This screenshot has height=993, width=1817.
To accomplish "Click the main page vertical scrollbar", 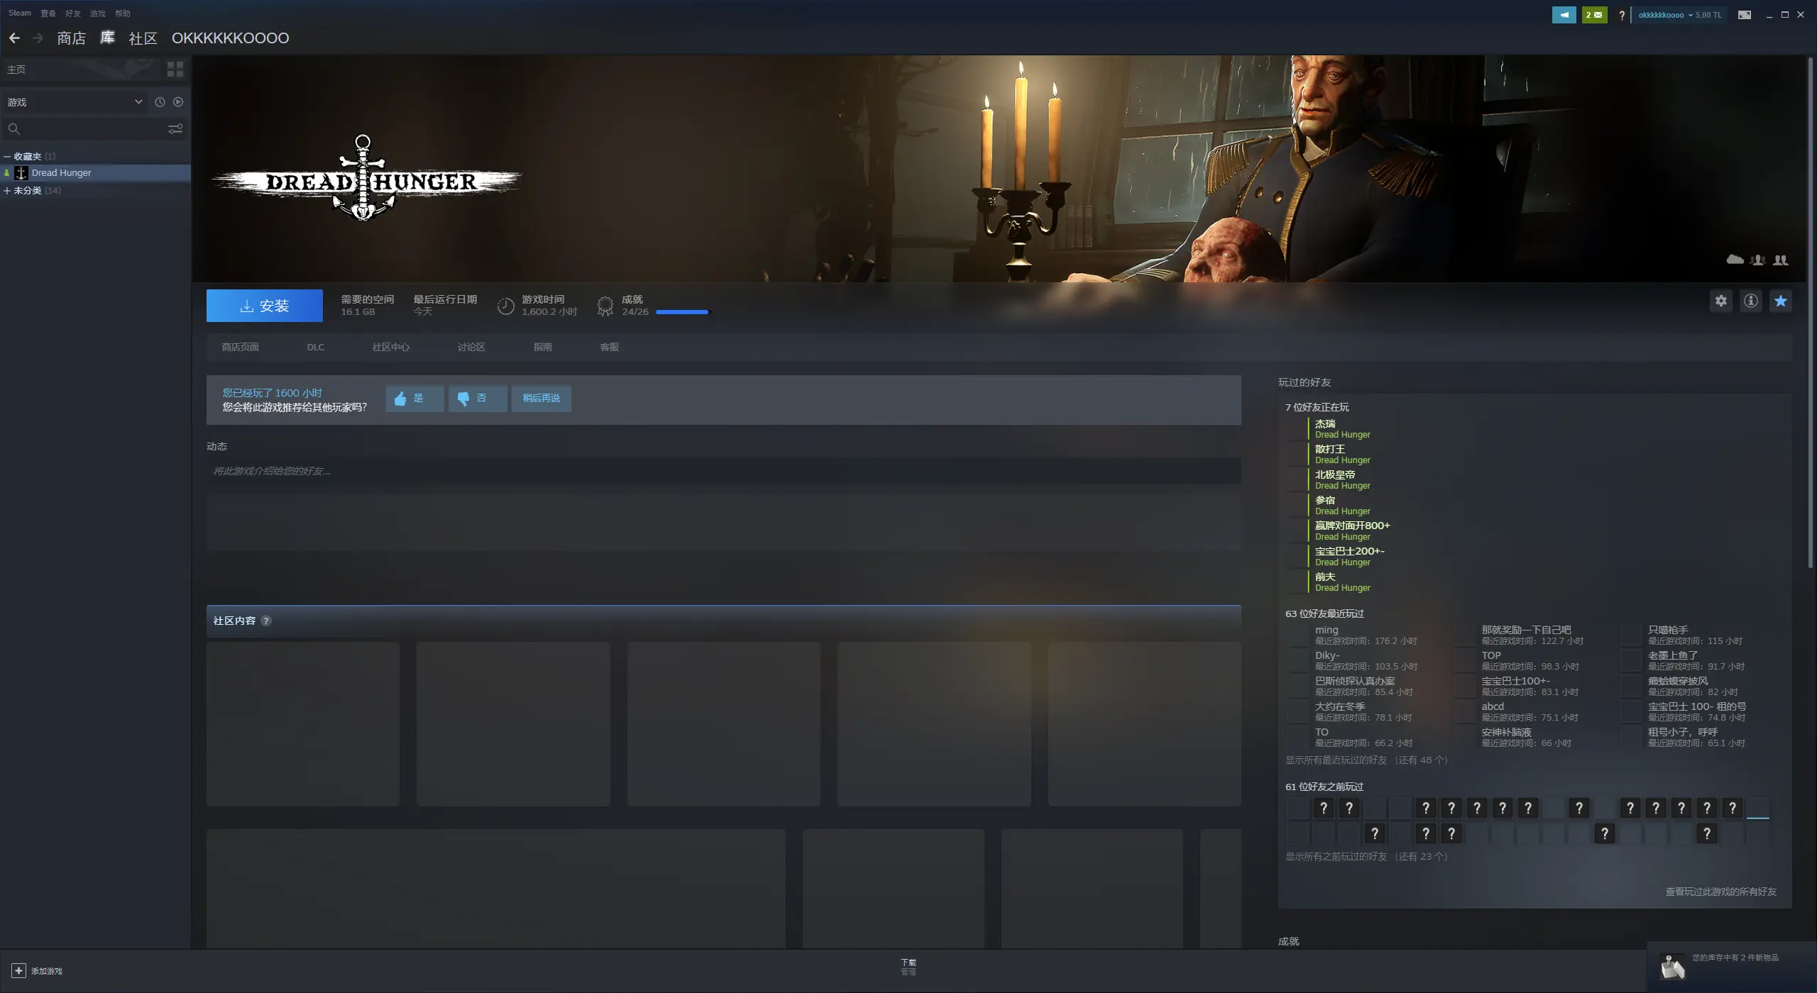I will coord(1810,312).
